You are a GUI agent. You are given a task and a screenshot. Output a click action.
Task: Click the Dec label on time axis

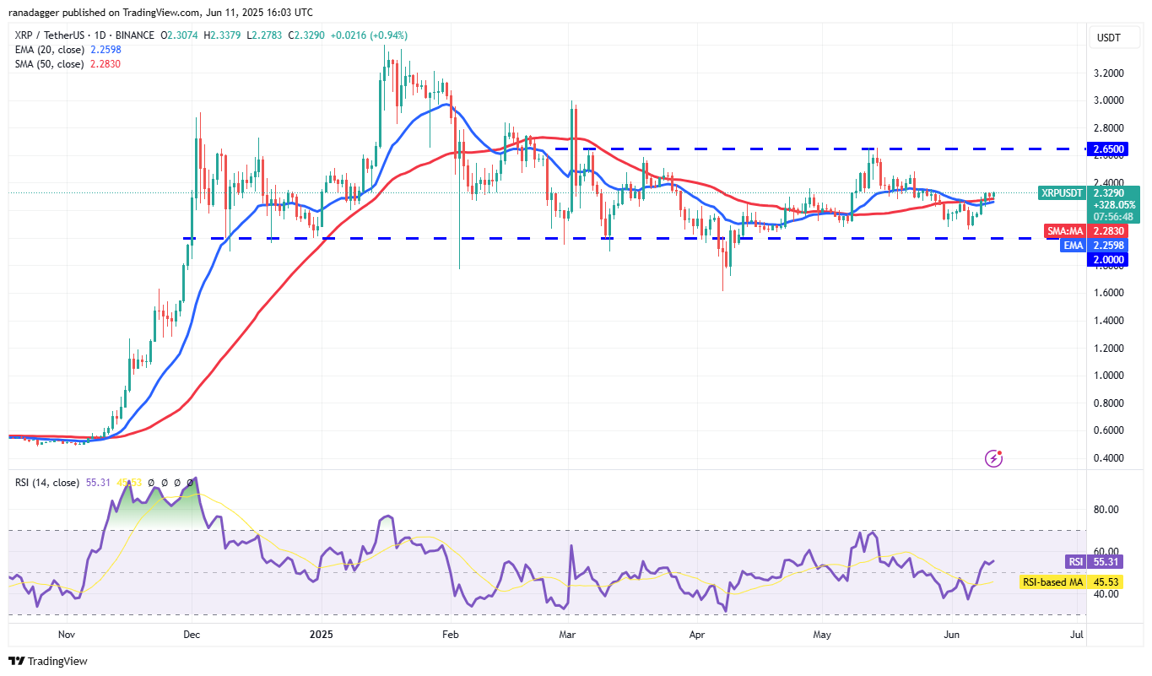pos(191,634)
